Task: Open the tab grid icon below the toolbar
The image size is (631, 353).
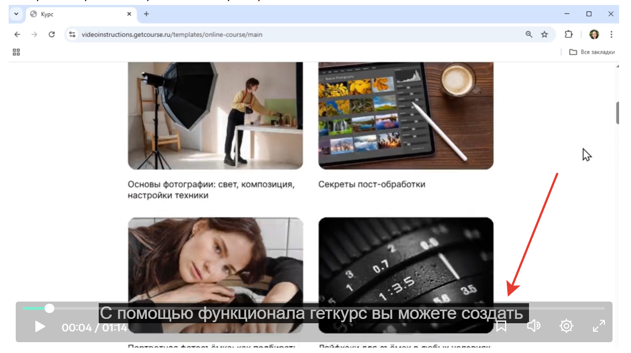Action: (x=16, y=52)
